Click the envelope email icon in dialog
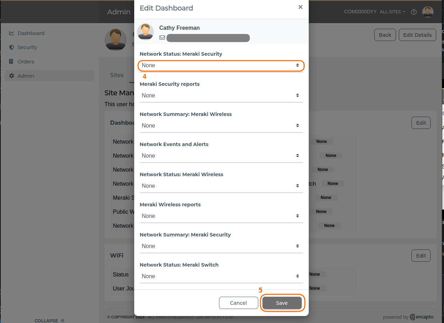Image resolution: width=444 pixels, height=323 pixels. pos(162,37)
